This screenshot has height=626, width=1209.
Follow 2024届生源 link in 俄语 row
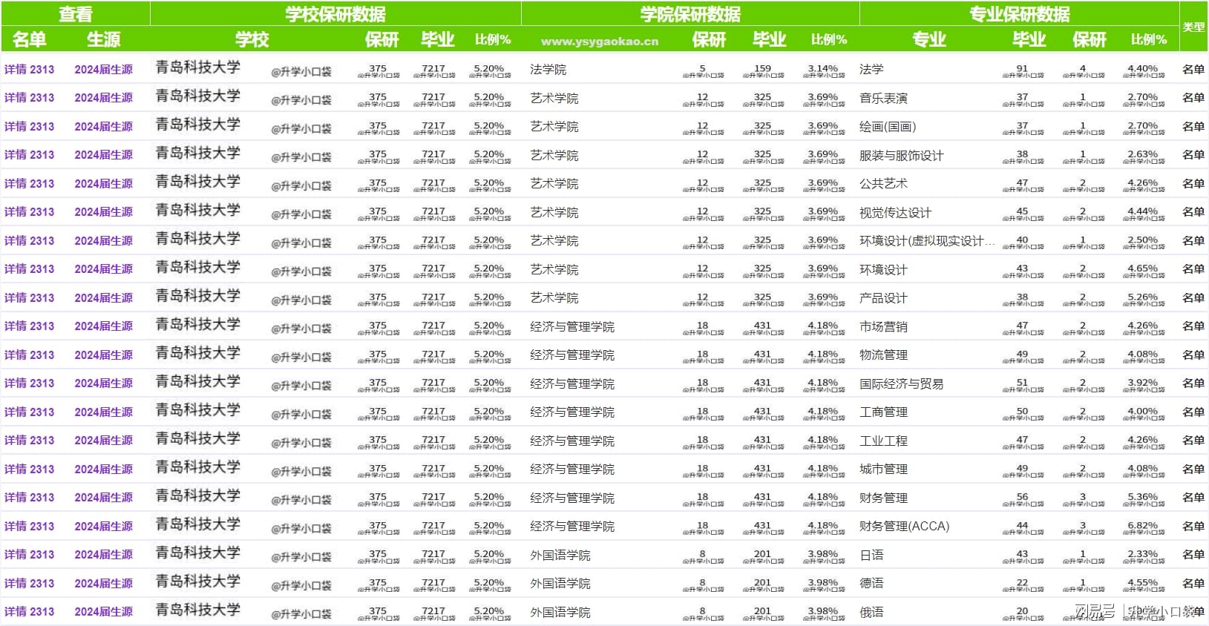point(103,611)
